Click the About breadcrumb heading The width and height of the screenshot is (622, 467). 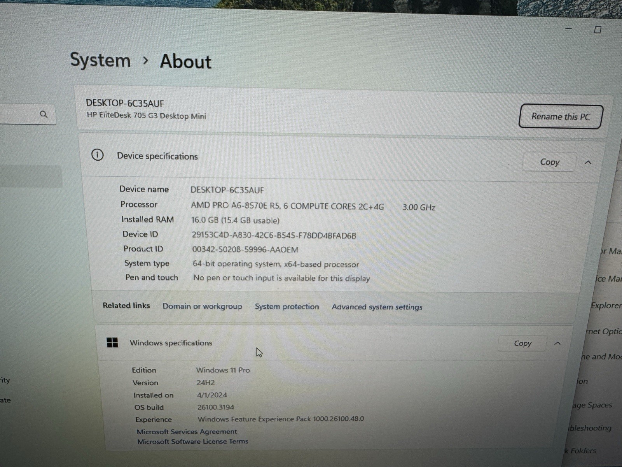click(186, 61)
